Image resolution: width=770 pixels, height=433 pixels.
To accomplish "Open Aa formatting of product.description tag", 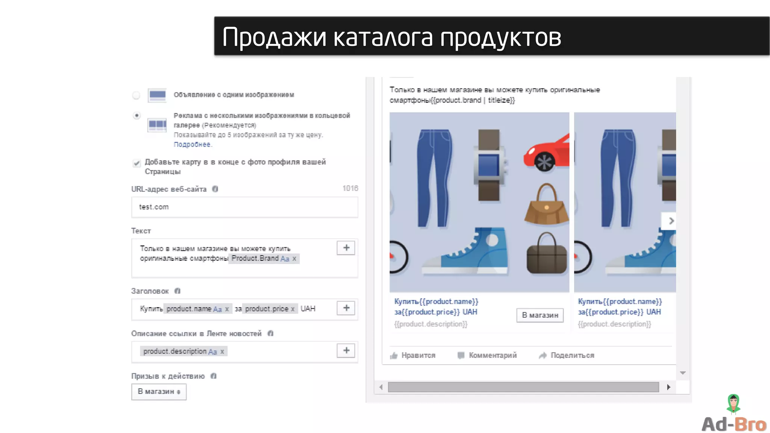I will click(213, 351).
